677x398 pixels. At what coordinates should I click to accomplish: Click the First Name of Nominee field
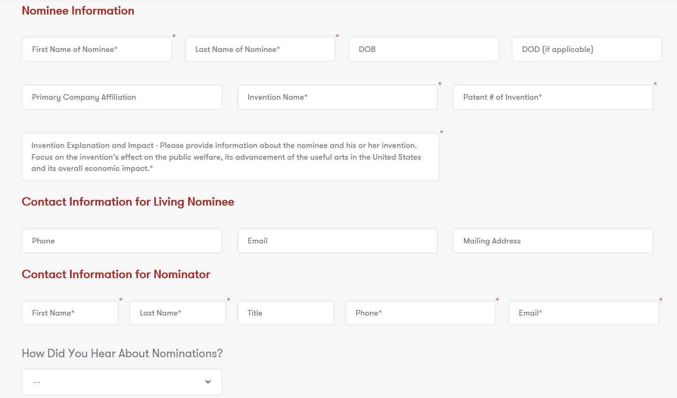(x=97, y=49)
